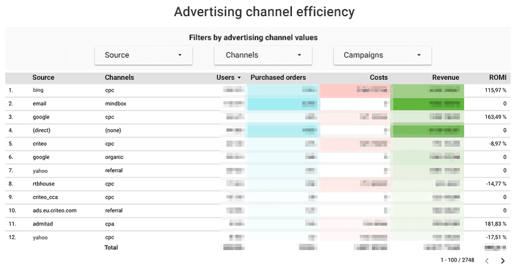Click the Purchased orders column header
515x267 pixels.
(x=278, y=77)
